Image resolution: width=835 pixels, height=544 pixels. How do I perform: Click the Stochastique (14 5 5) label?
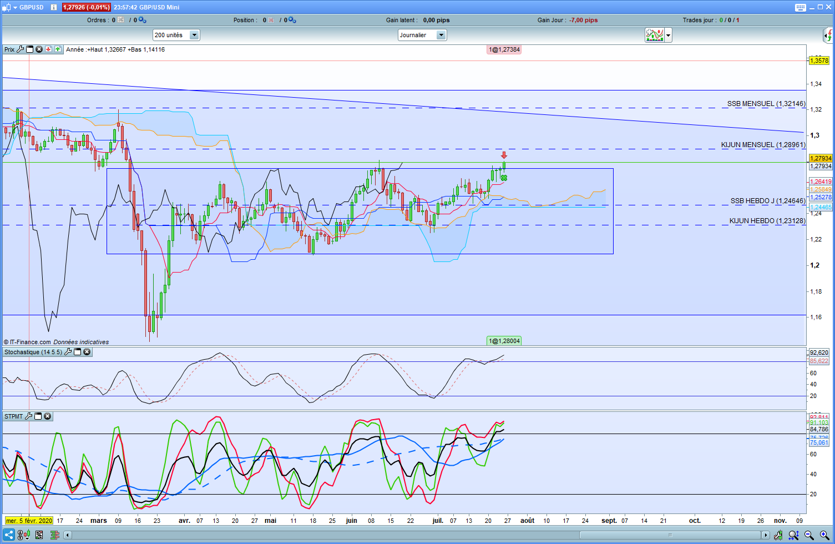[x=33, y=352]
